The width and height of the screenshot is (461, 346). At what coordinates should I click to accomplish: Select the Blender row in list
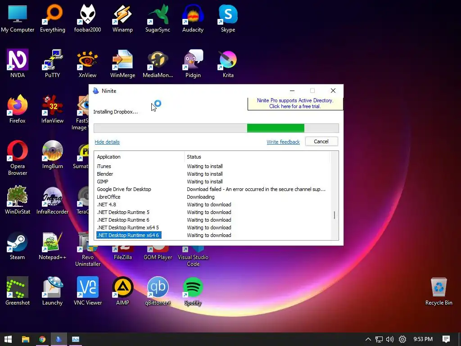point(212,174)
